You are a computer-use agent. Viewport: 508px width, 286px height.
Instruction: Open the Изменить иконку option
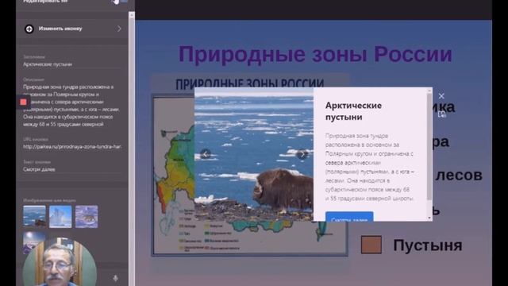coord(72,29)
